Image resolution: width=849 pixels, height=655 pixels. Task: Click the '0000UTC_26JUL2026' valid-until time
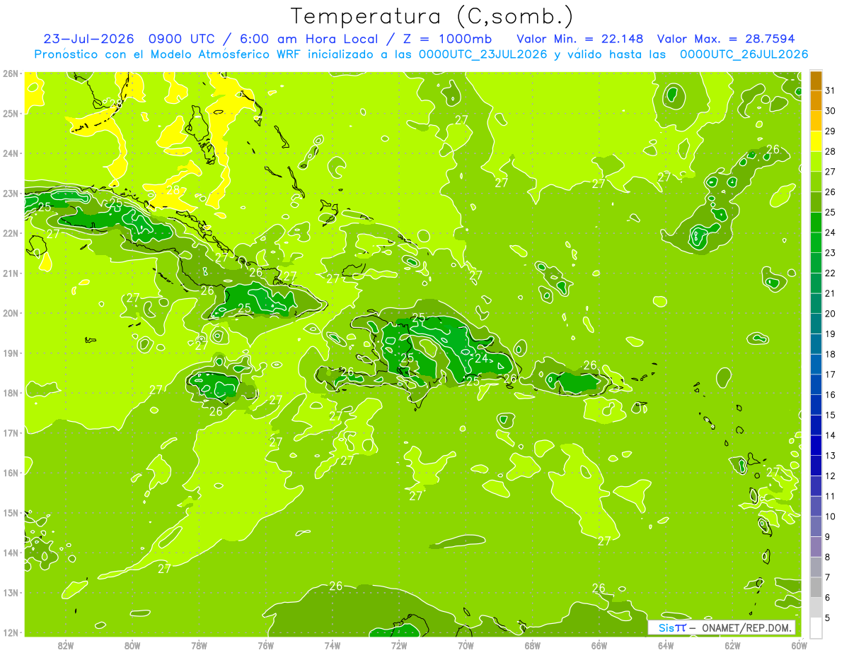tap(744, 54)
